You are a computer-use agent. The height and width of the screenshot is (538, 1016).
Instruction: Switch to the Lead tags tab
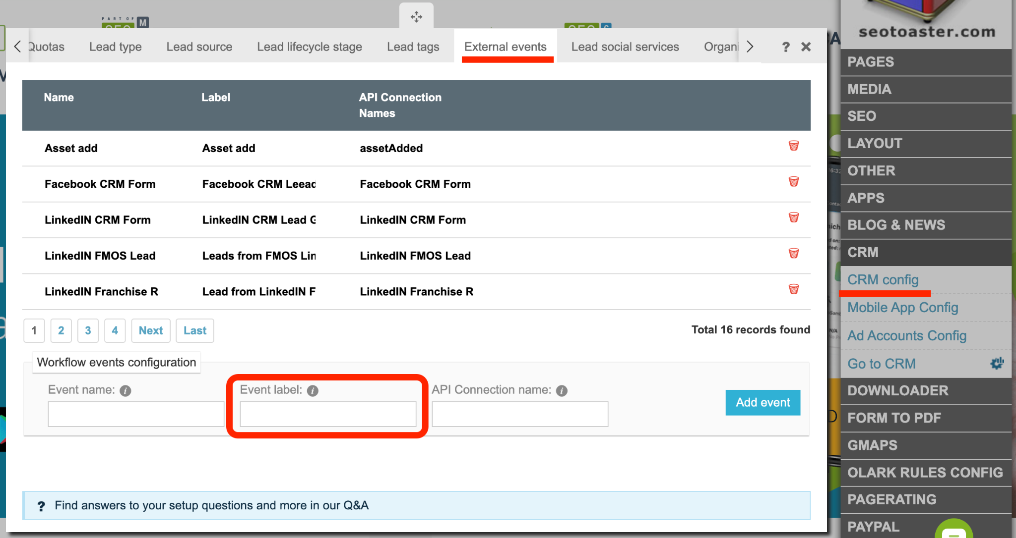click(x=413, y=46)
